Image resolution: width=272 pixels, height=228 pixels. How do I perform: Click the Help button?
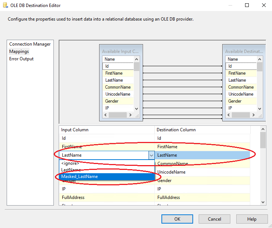(x=252, y=219)
